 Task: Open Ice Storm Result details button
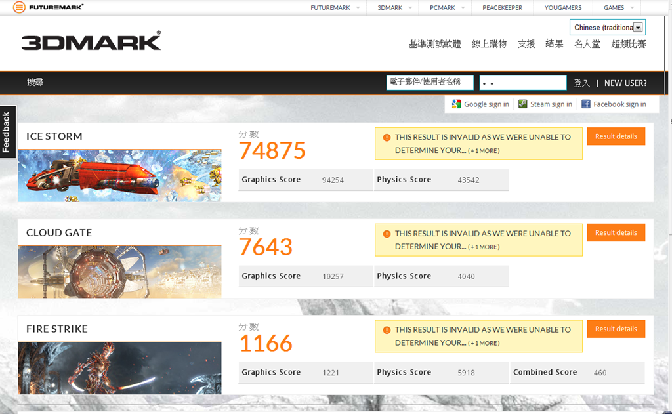616,136
